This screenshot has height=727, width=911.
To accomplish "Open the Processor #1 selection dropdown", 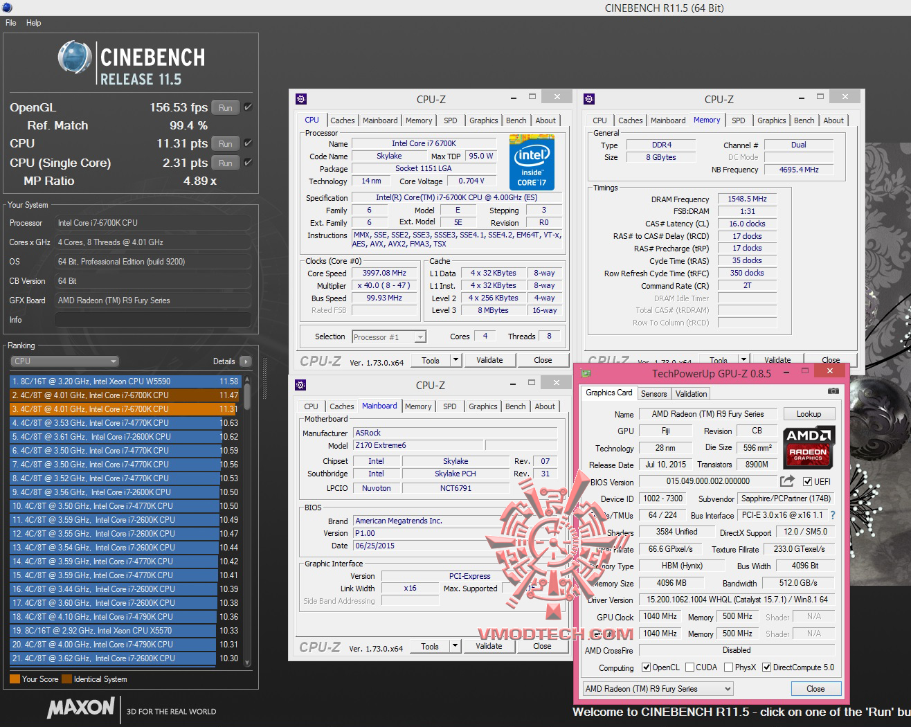I will (x=389, y=337).
